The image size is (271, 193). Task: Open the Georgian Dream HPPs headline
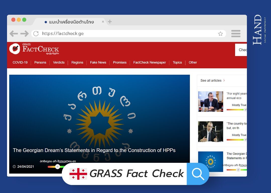[94, 150]
